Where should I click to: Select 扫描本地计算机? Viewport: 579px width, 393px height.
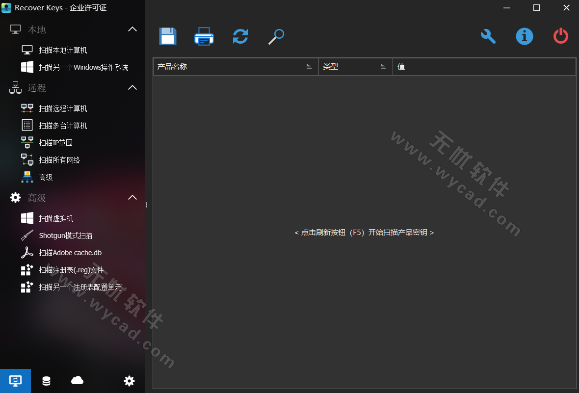tap(63, 50)
